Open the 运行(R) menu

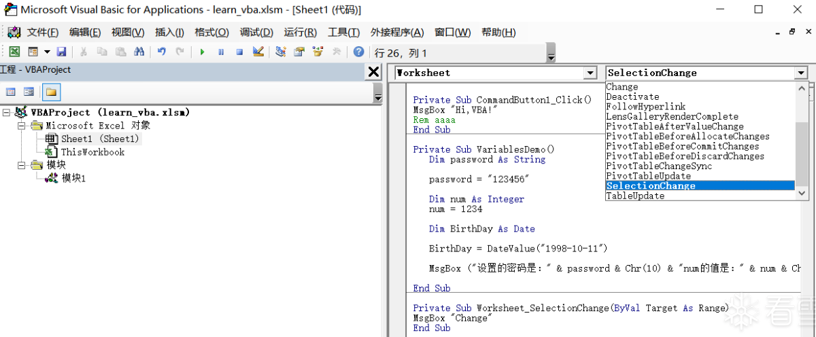point(300,33)
